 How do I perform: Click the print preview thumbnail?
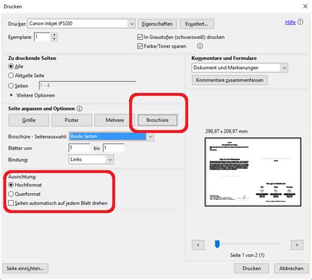[x=253, y=172]
